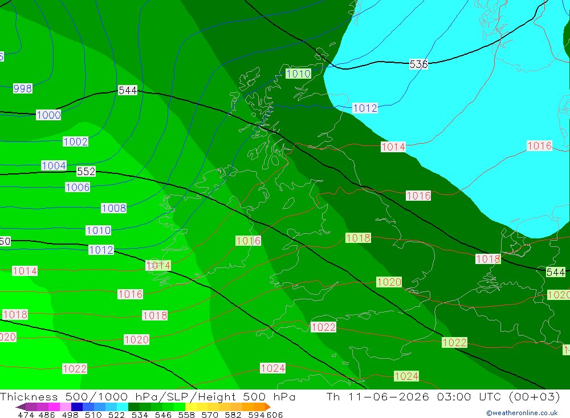The height and width of the screenshot is (418, 570).
Task: Select the 1022 label with green background
Action: tap(454, 342)
